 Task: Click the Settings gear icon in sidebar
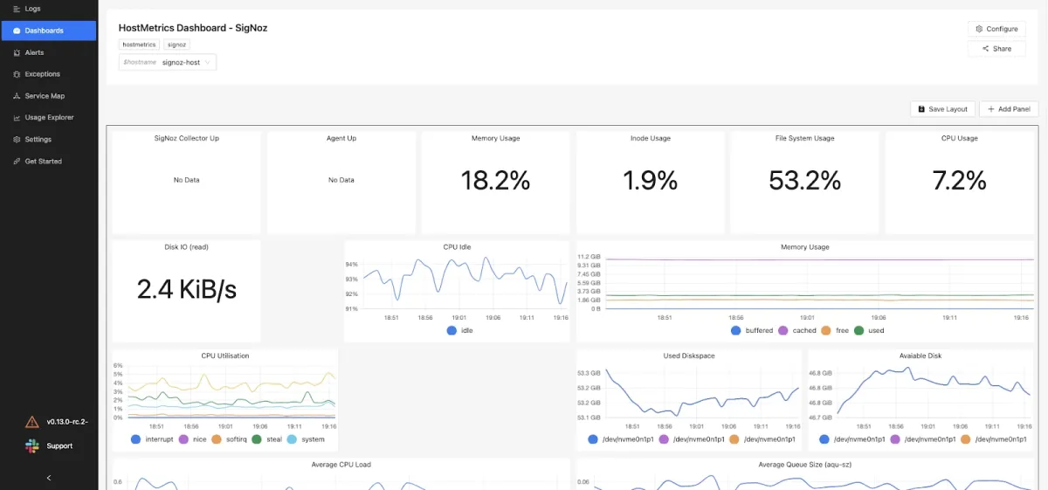[x=17, y=139]
